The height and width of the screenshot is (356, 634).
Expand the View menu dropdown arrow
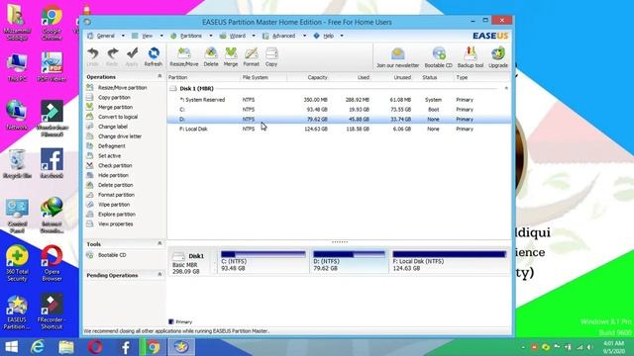[x=160, y=36]
